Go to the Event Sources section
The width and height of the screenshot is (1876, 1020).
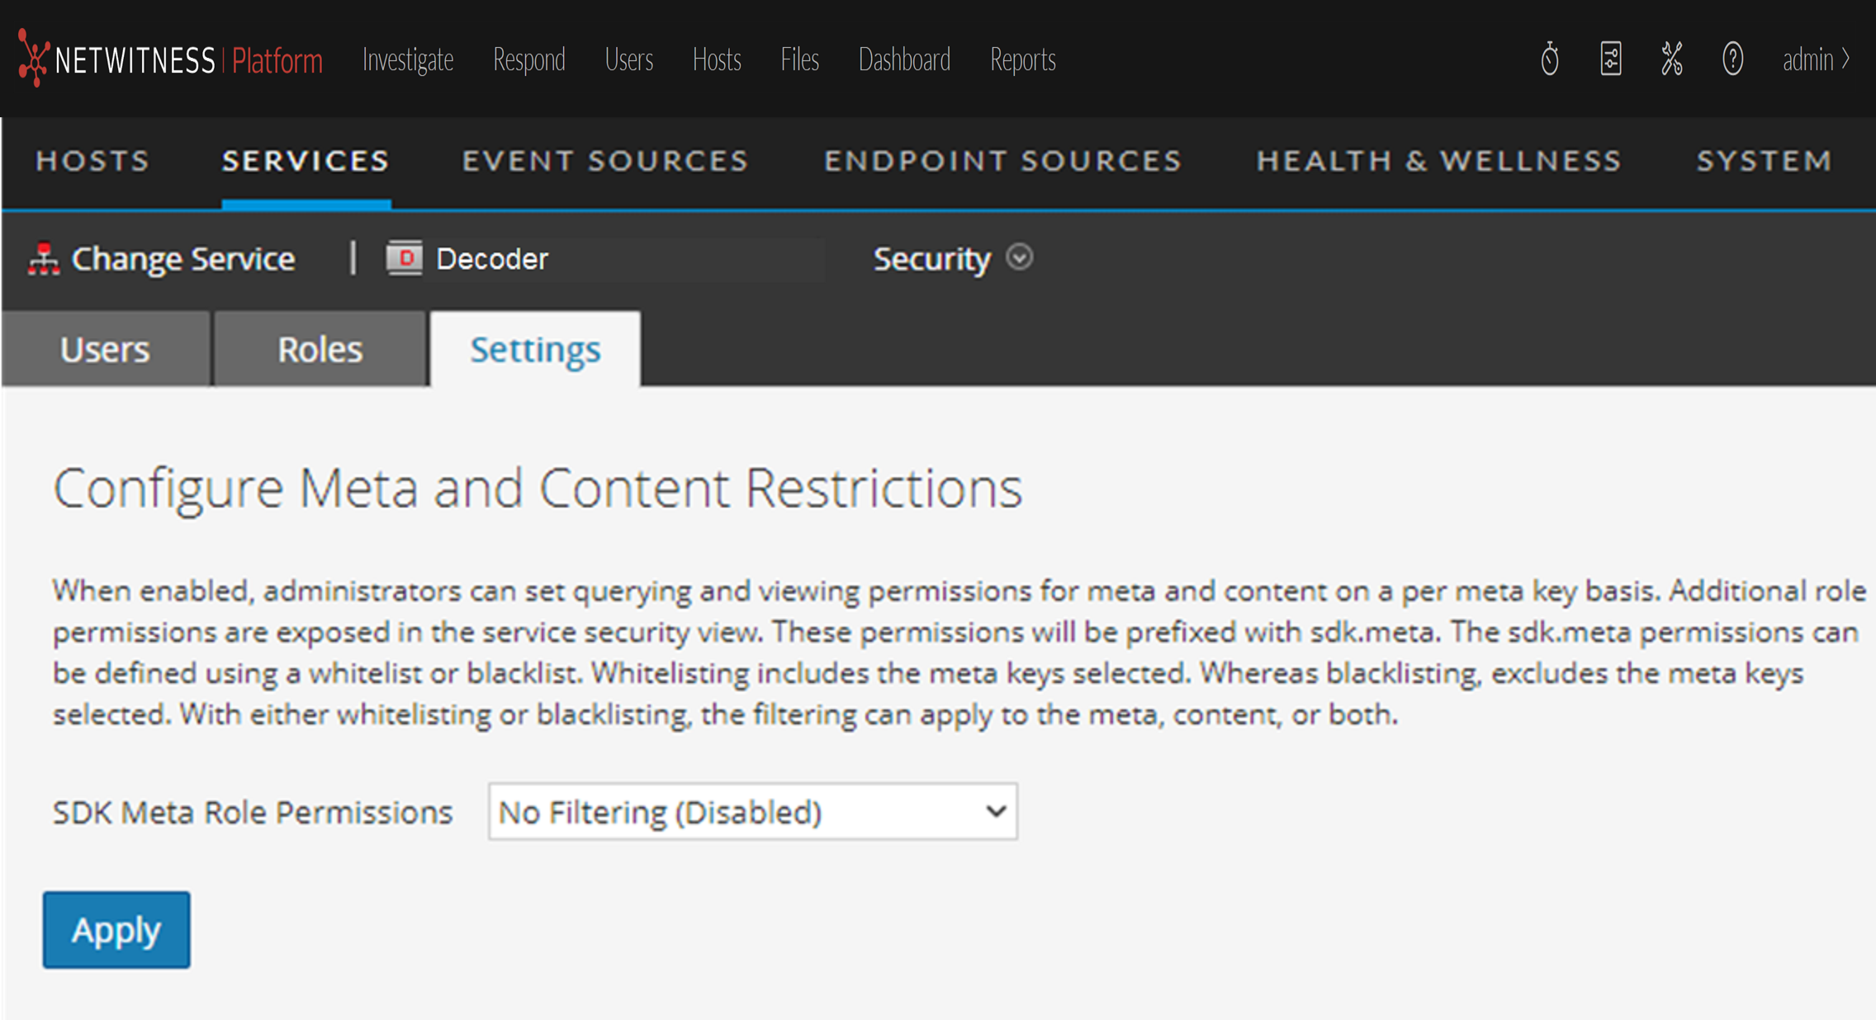605,160
